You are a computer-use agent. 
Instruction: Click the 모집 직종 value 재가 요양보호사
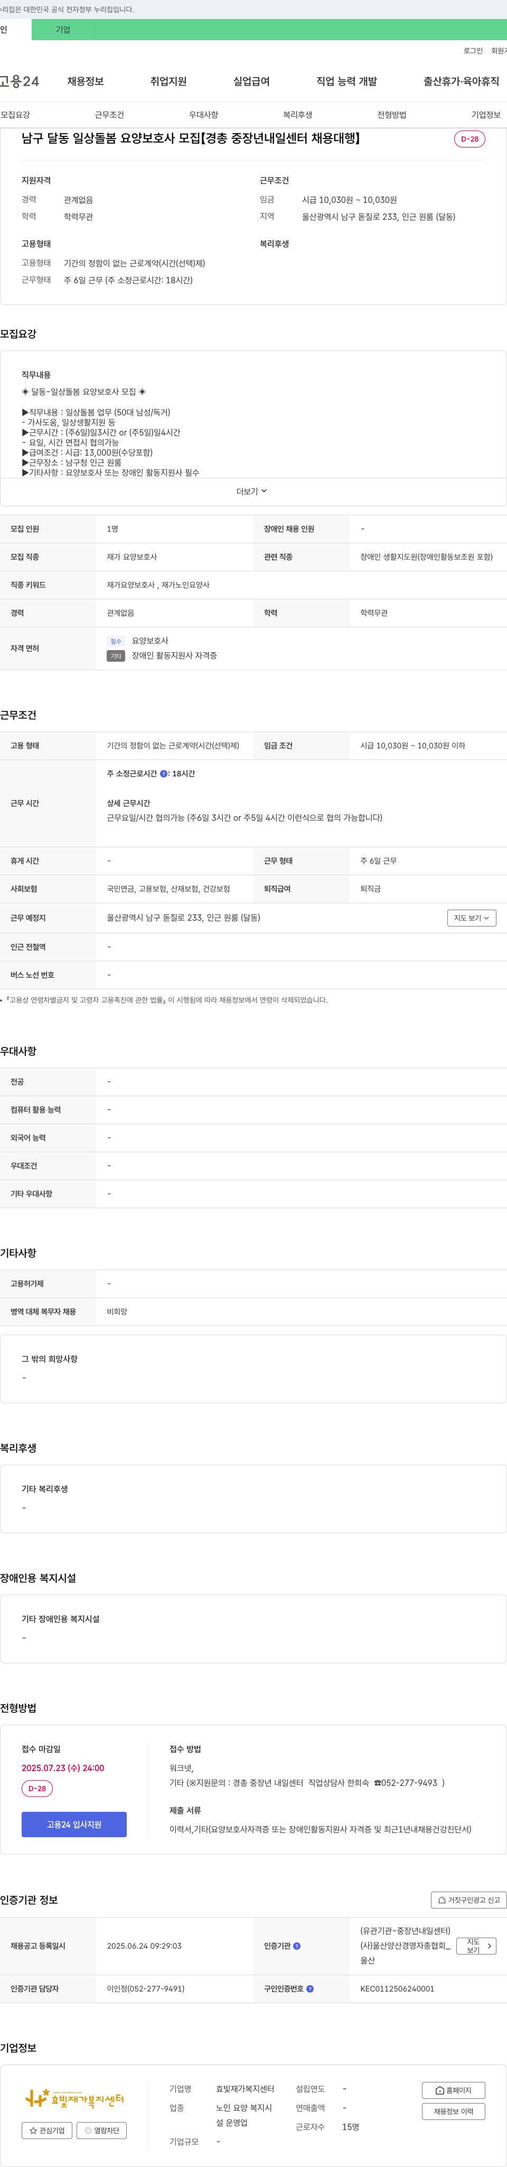[x=132, y=557]
